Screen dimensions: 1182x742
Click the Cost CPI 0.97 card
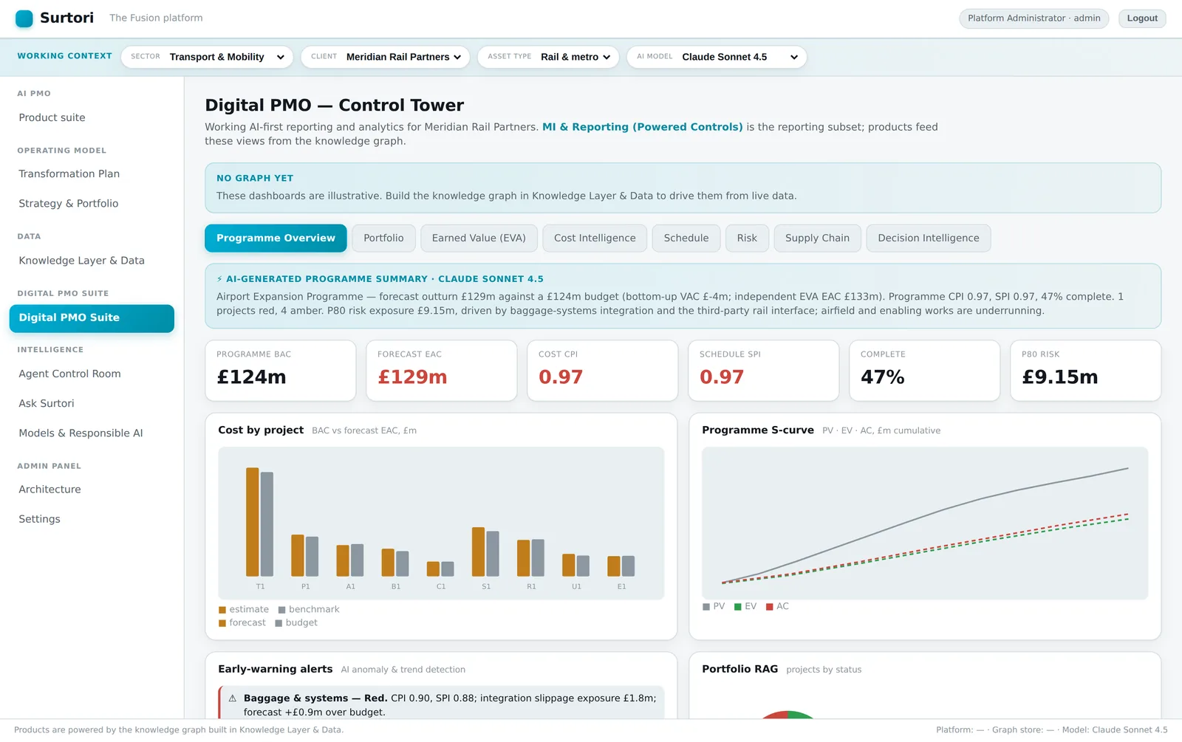(603, 371)
